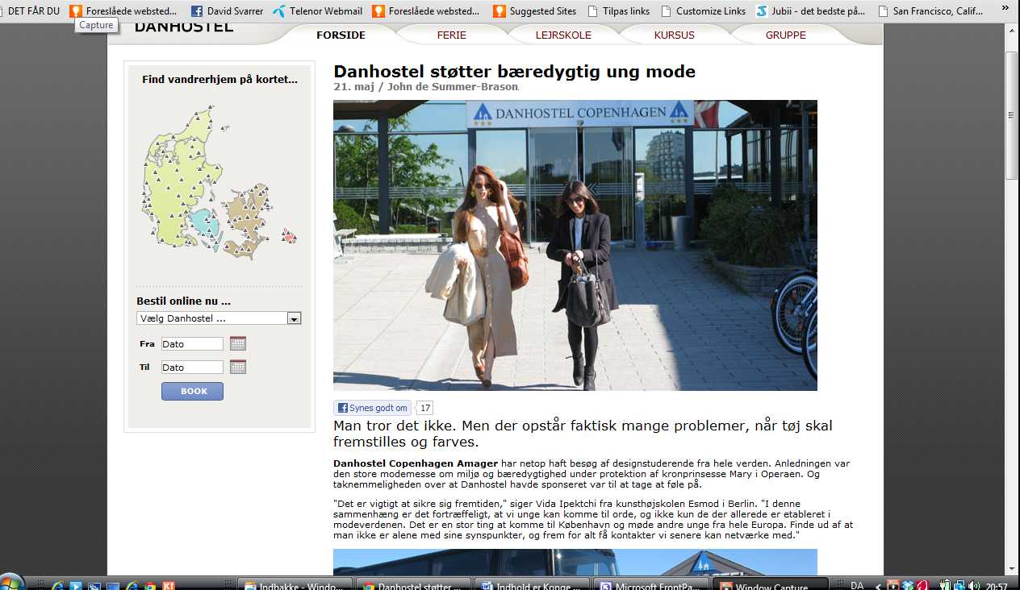Click the scrollbar down arrow
Image resolution: width=1020 pixels, height=590 pixels.
[x=1012, y=568]
